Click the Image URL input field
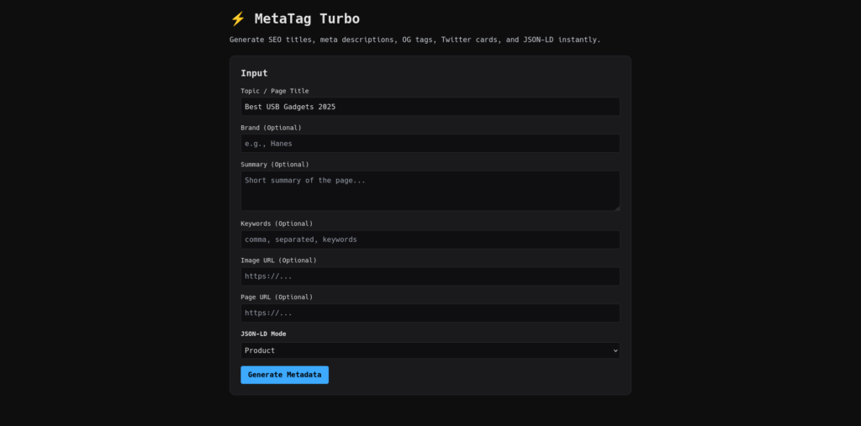This screenshot has width=861, height=426. (x=430, y=276)
